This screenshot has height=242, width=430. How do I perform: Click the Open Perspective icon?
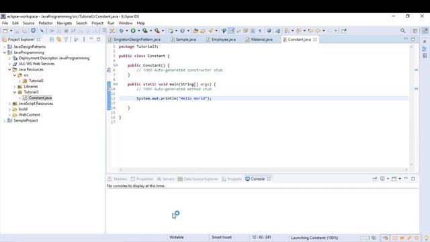click(415, 31)
